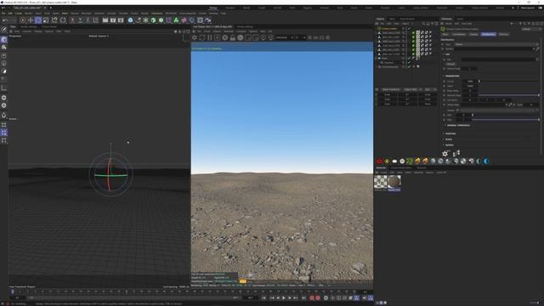Toggle Plane object enabled checkmark
The height and width of the screenshot is (306, 544).
tap(410, 59)
